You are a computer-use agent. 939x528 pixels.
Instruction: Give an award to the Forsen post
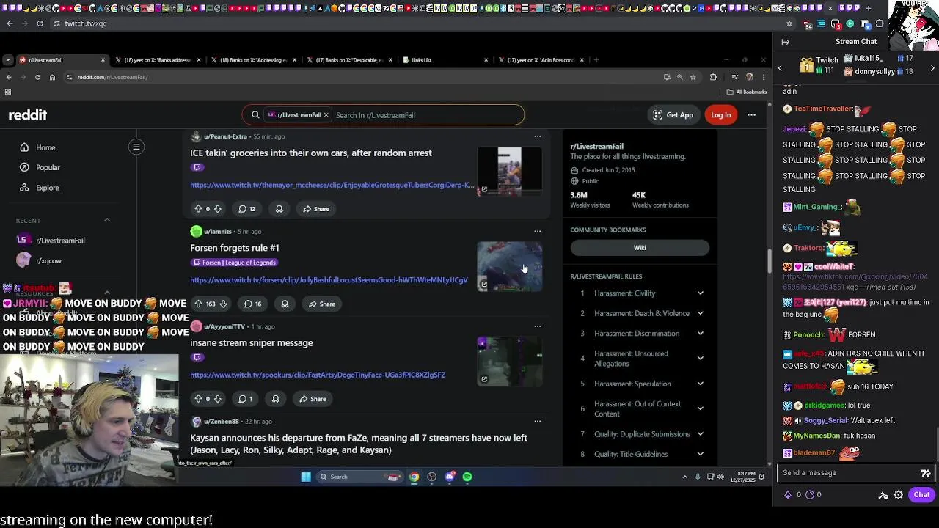click(285, 304)
